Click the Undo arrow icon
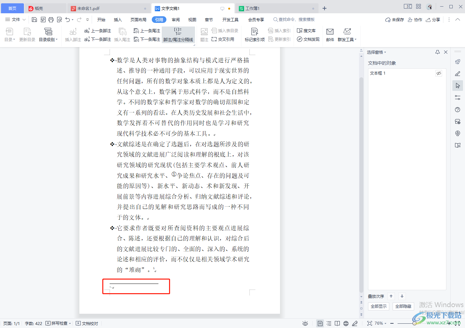This screenshot has height=328, width=465. click(68, 20)
